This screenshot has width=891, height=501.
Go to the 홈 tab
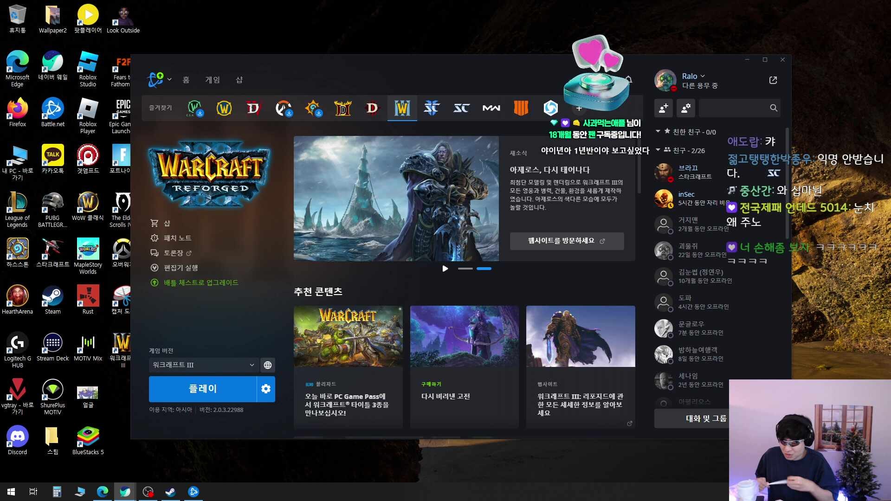(186, 80)
